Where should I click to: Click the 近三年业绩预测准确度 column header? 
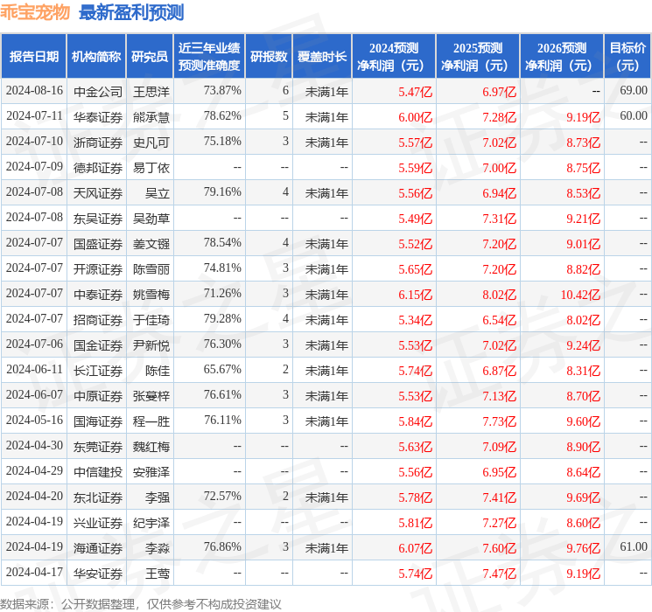209,57
